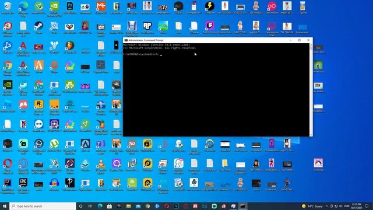Open Opera browser desktop shortcut

click(8, 166)
